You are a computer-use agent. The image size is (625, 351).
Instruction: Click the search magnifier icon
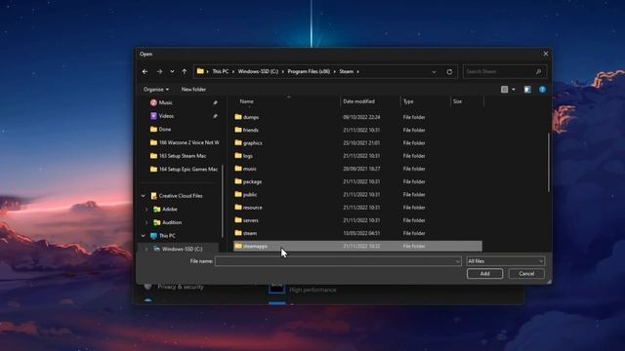[538, 71]
